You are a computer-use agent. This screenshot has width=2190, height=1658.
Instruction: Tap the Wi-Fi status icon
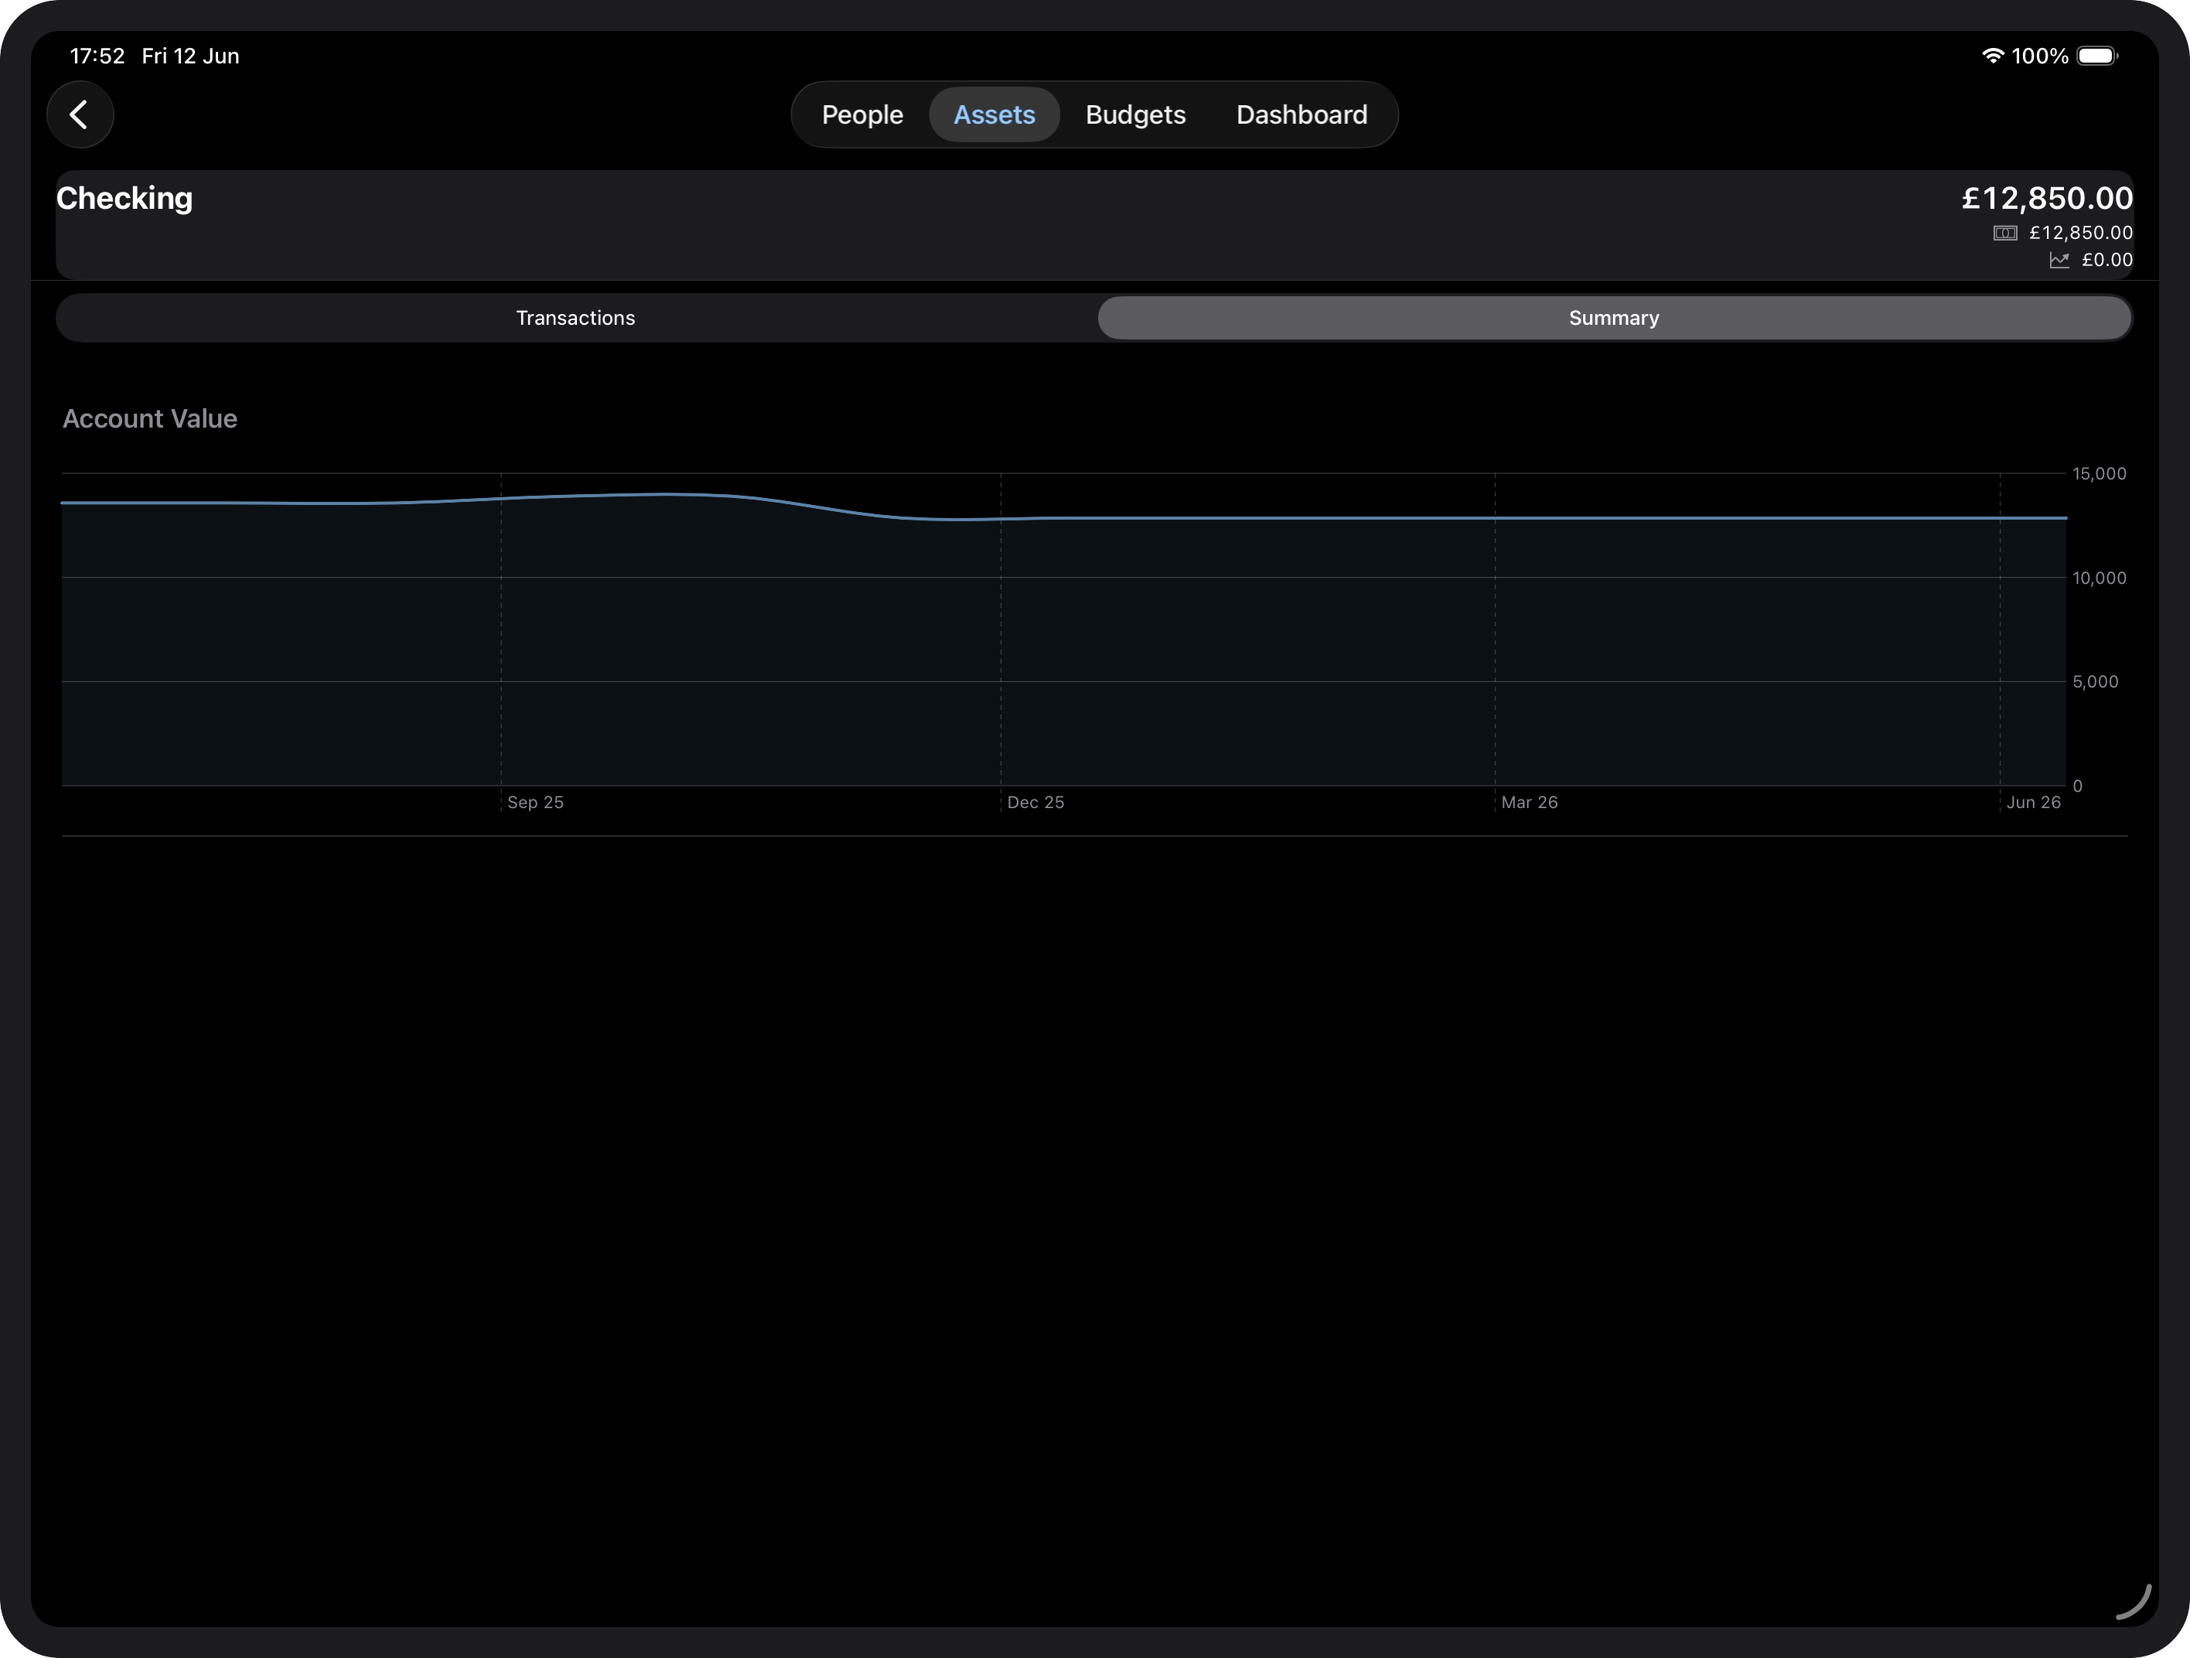pos(1993,56)
